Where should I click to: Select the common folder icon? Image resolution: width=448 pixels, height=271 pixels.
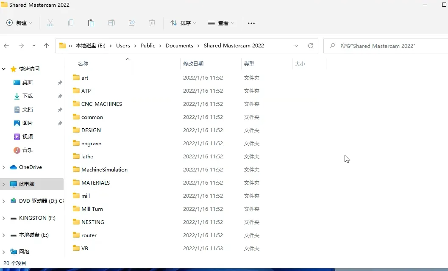[76, 117]
